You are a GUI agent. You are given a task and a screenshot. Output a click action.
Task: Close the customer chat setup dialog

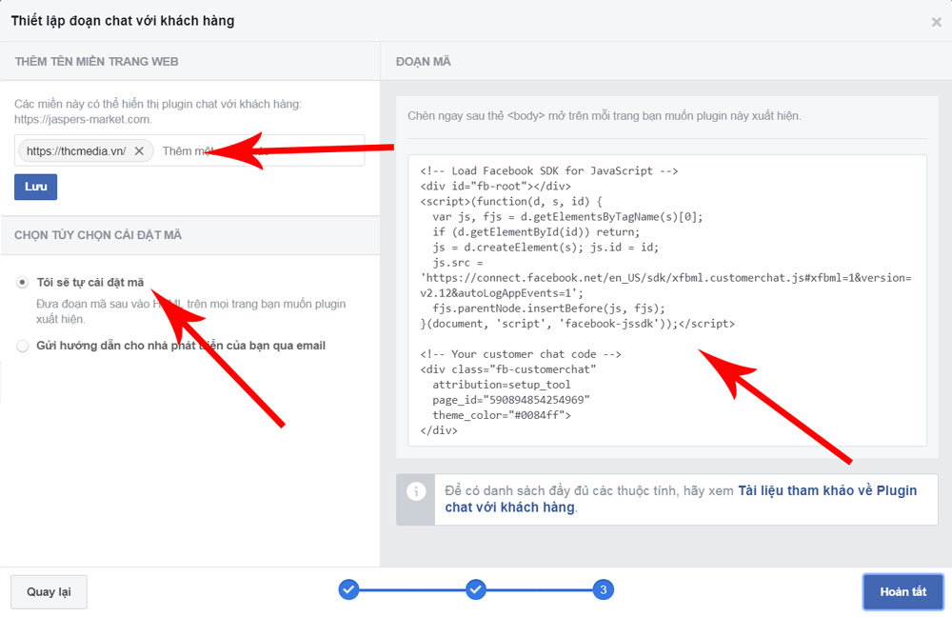(936, 23)
